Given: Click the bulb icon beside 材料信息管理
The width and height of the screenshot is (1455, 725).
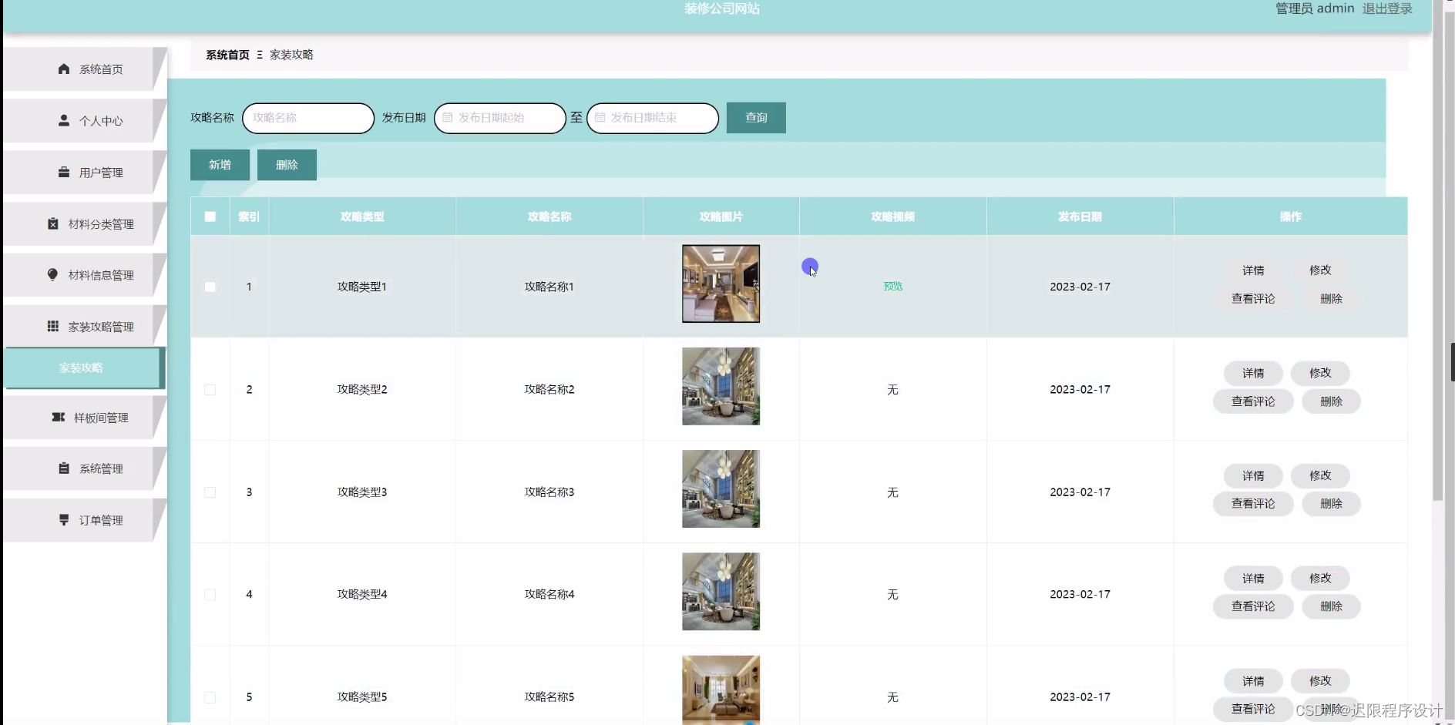Looking at the screenshot, I should [x=52, y=274].
